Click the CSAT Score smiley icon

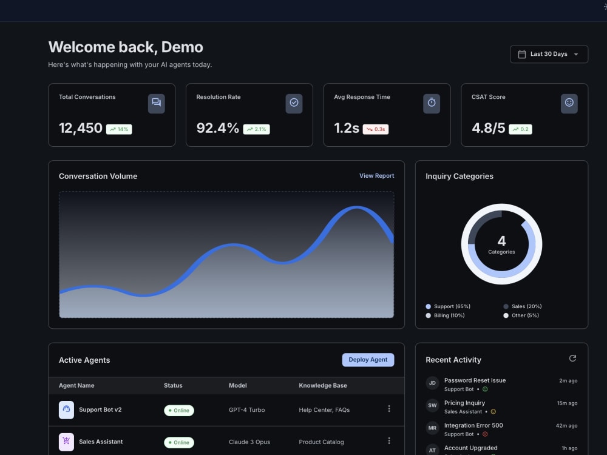point(569,103)
